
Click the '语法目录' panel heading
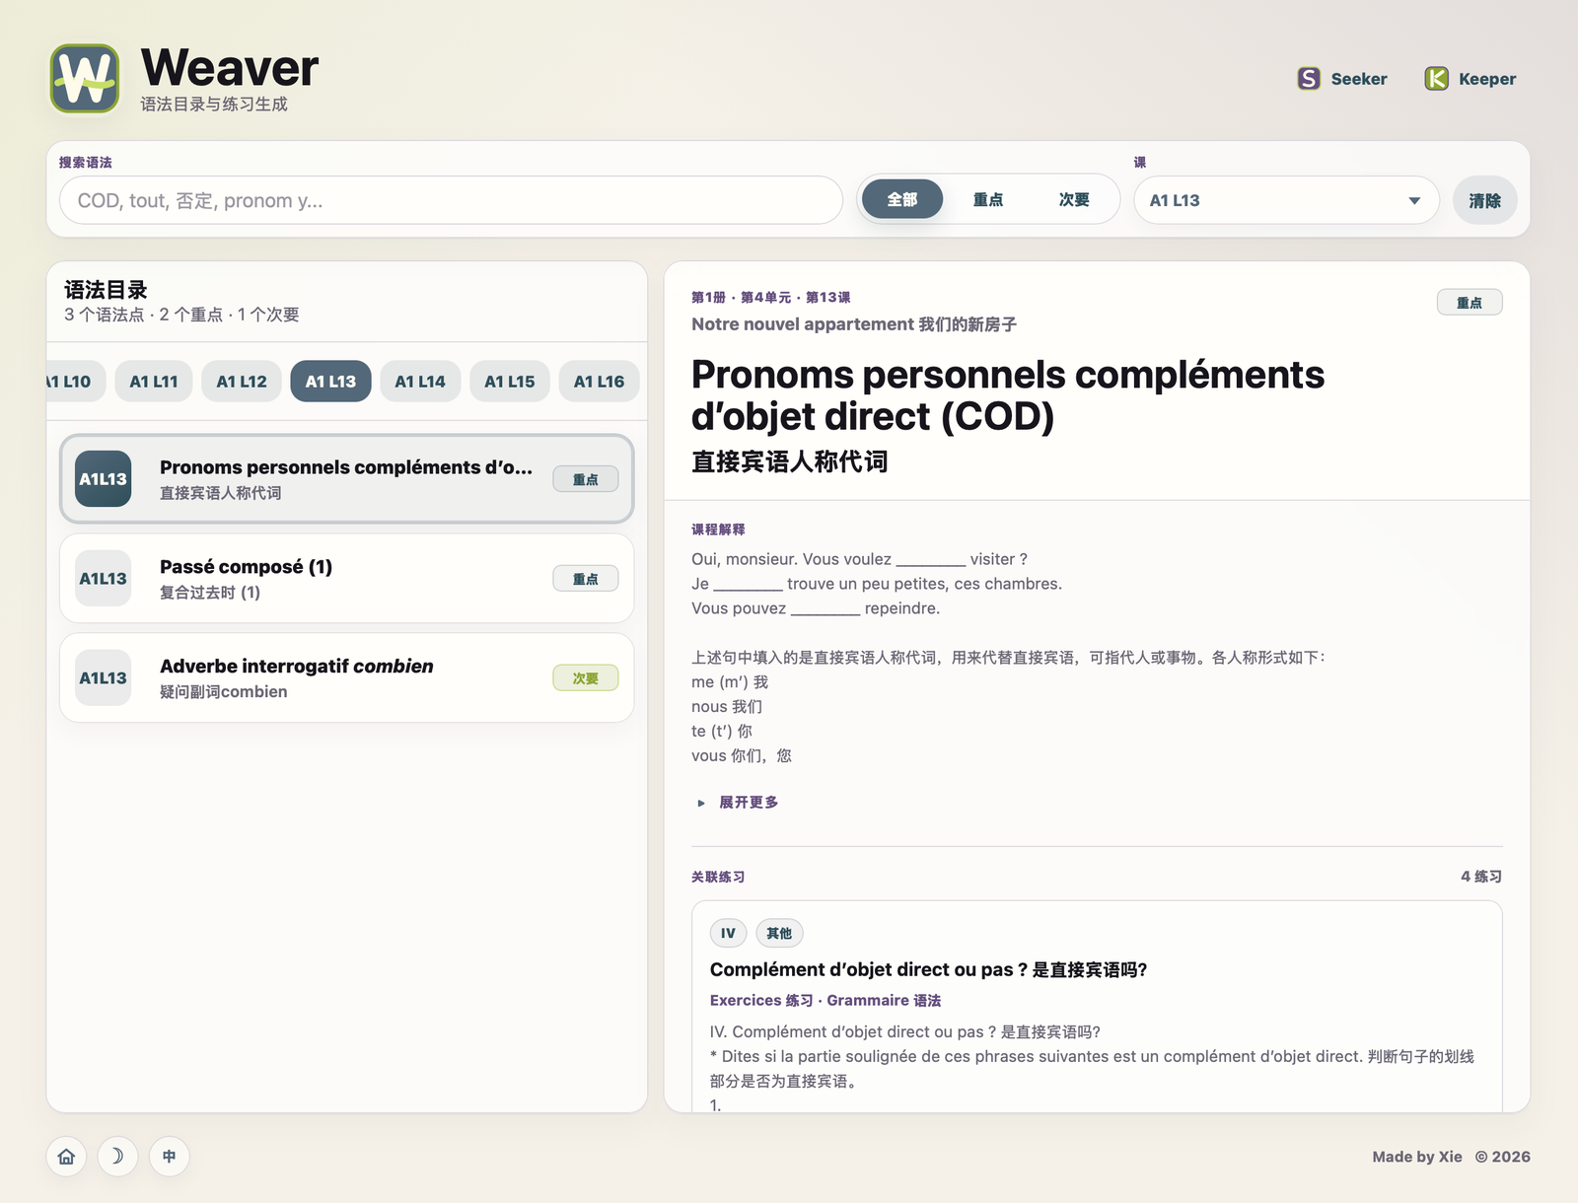tap(106, 290)
